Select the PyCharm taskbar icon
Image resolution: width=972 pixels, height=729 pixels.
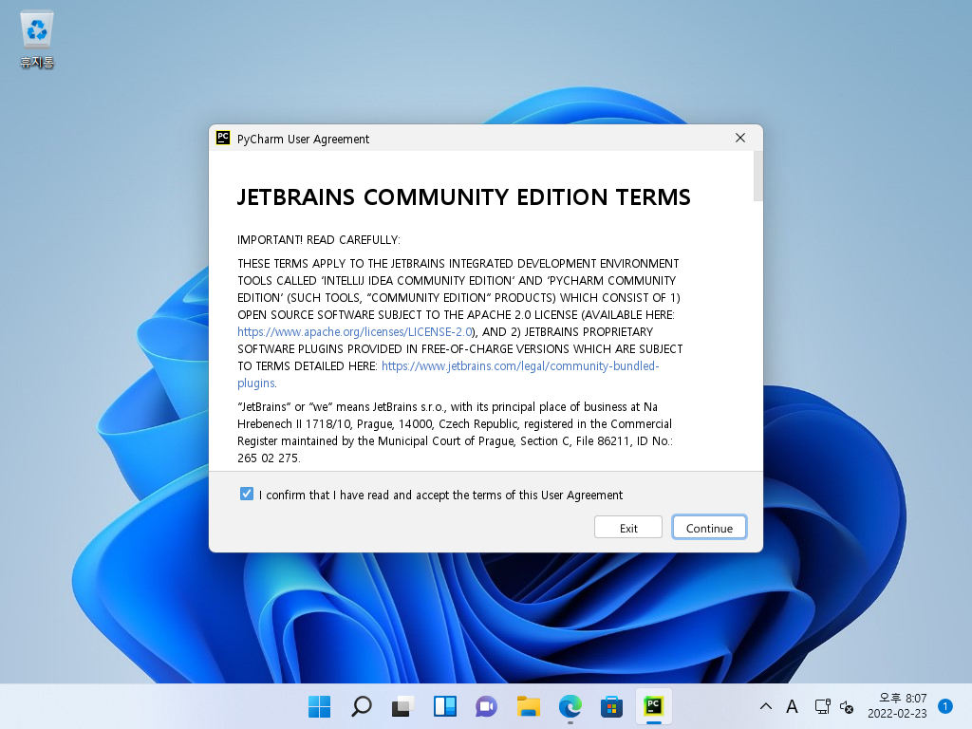pos(654,706)
